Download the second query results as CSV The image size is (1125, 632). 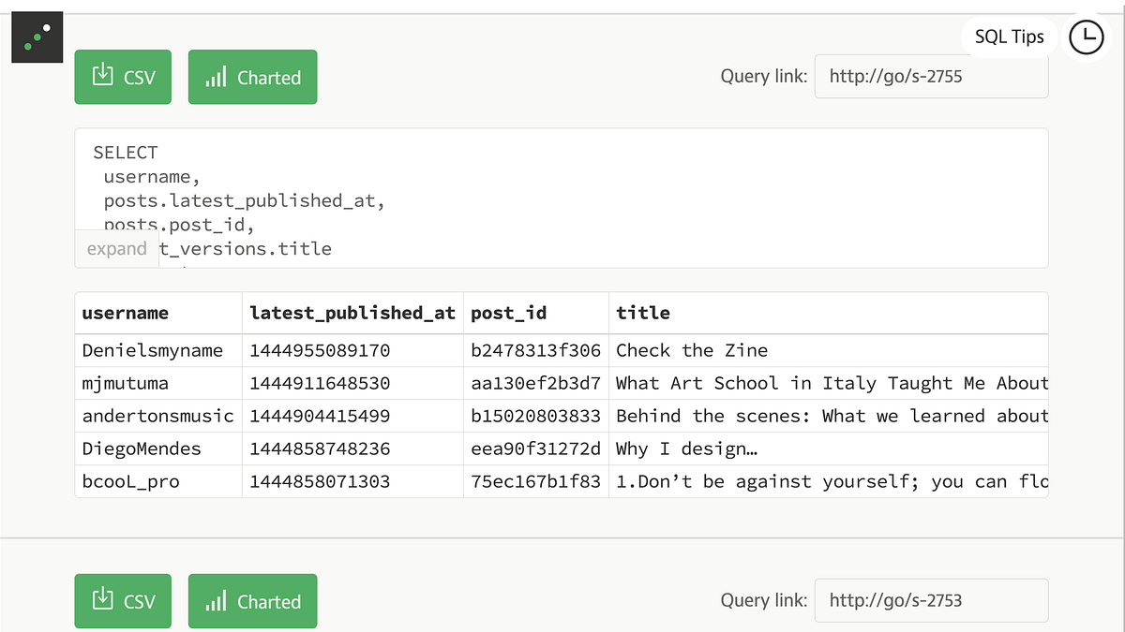(x=123, y=601)
